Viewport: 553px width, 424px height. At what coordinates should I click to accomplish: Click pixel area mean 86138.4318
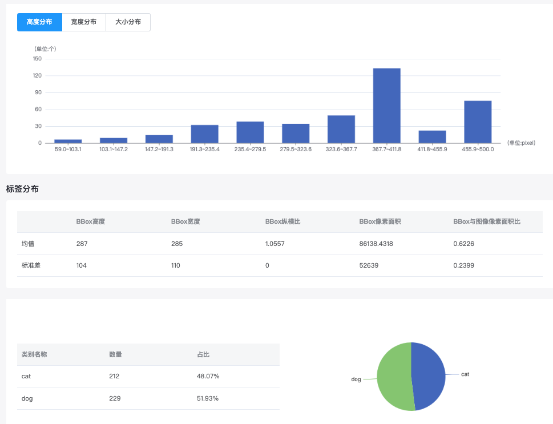click(376, 244)
